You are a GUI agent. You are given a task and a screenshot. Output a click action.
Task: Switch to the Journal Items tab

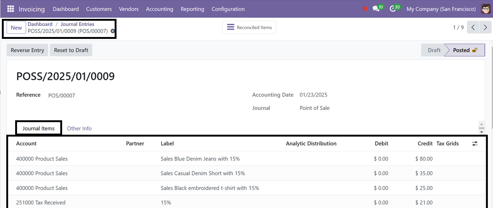click(38, 128)
